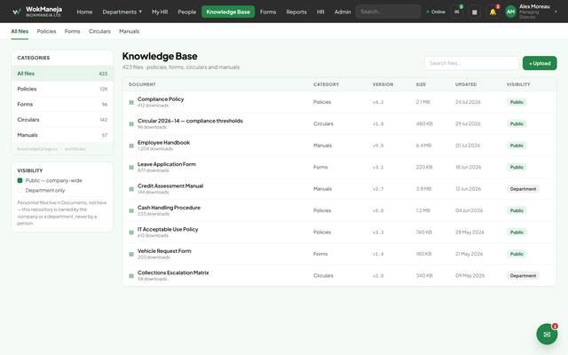Switch to the Forms sub-tab
Screen dimensions: 568x355
[73, 32]
